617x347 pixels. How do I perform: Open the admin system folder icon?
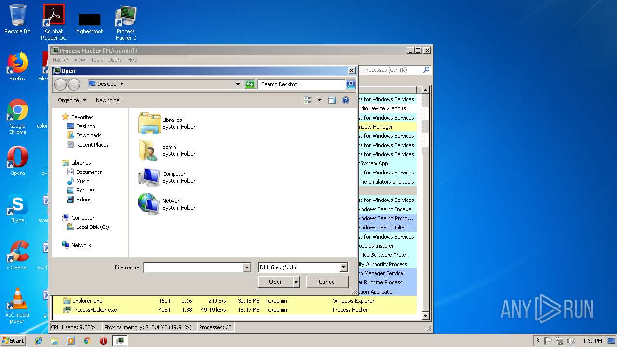(x=149, y=150)
